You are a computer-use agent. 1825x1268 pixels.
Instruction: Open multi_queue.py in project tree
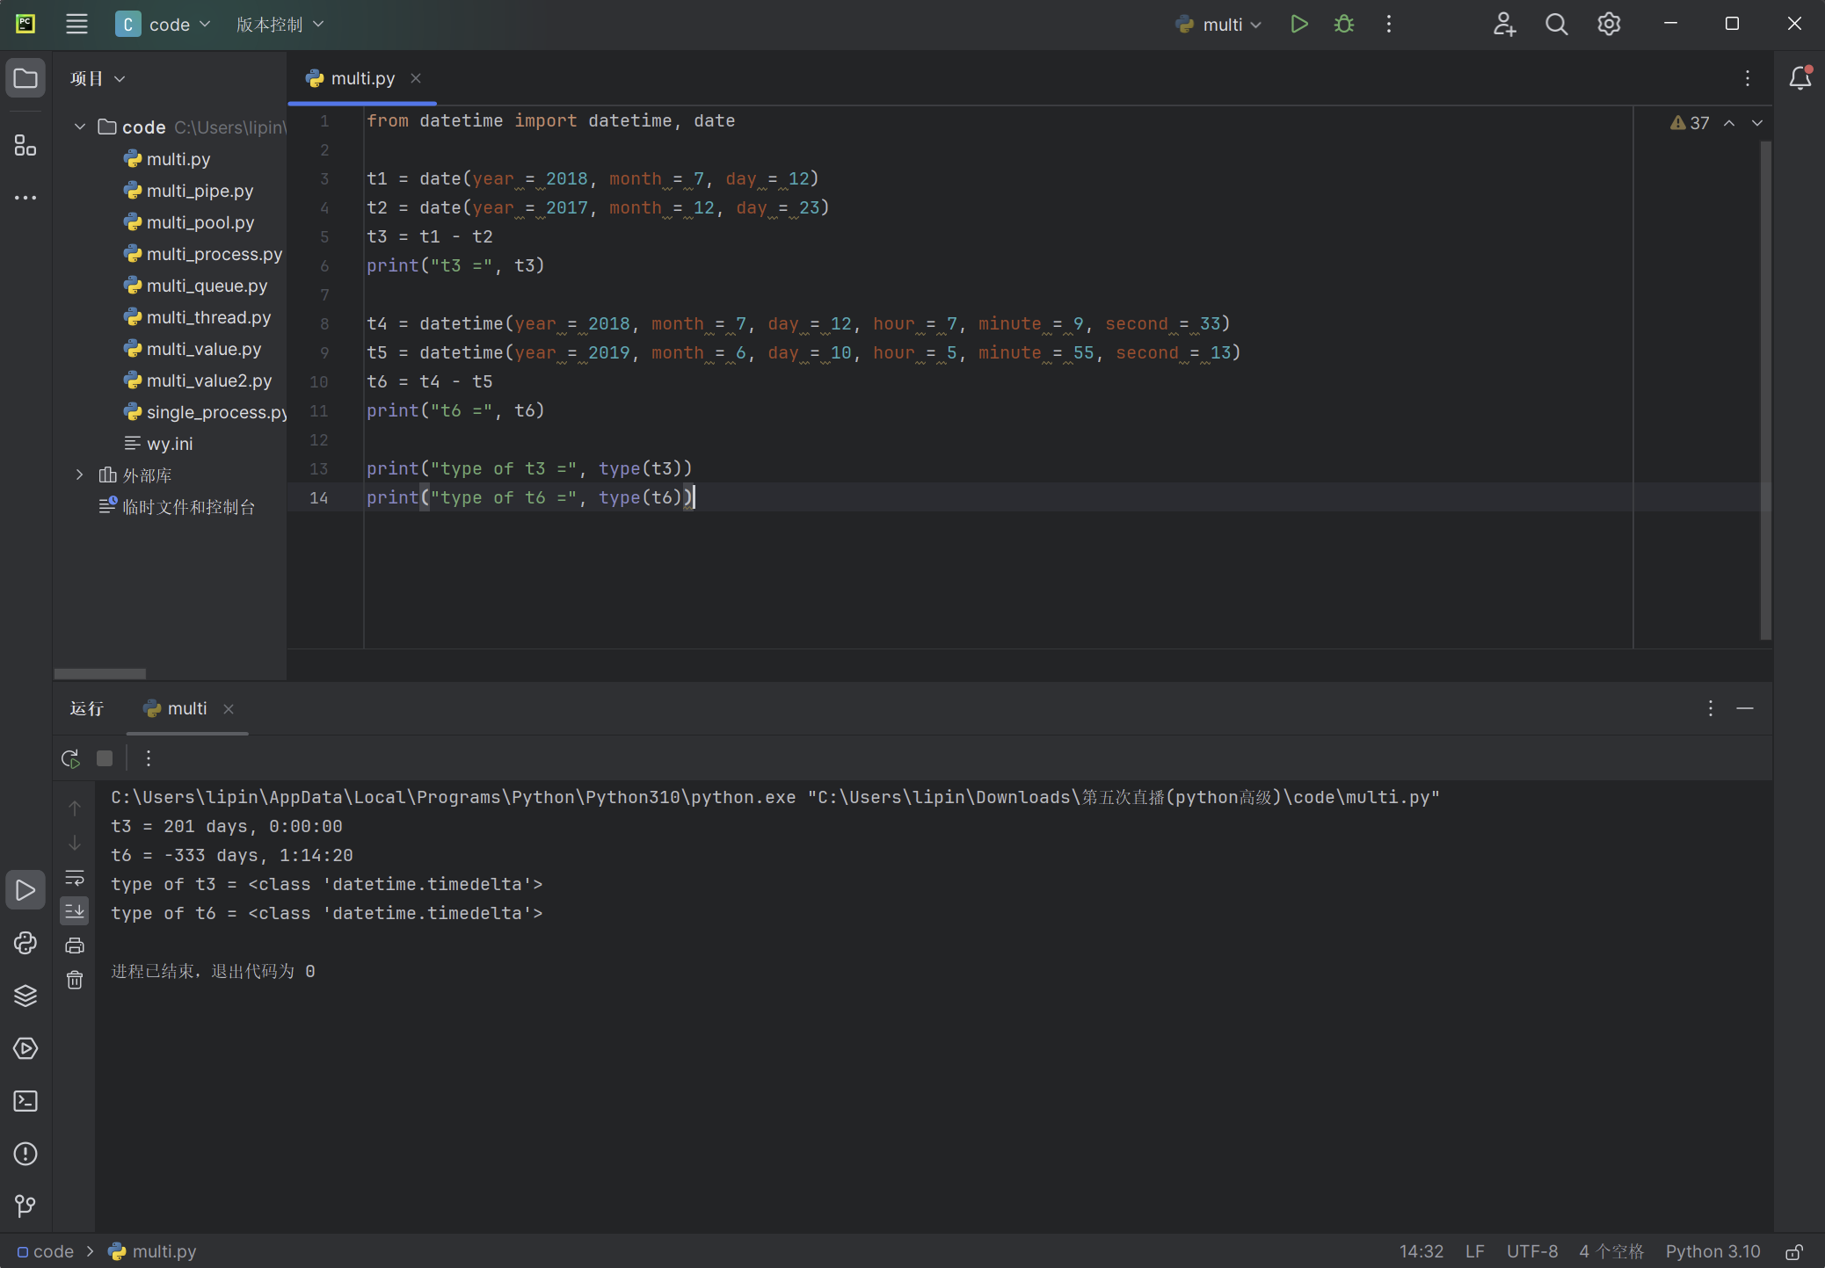194,286
